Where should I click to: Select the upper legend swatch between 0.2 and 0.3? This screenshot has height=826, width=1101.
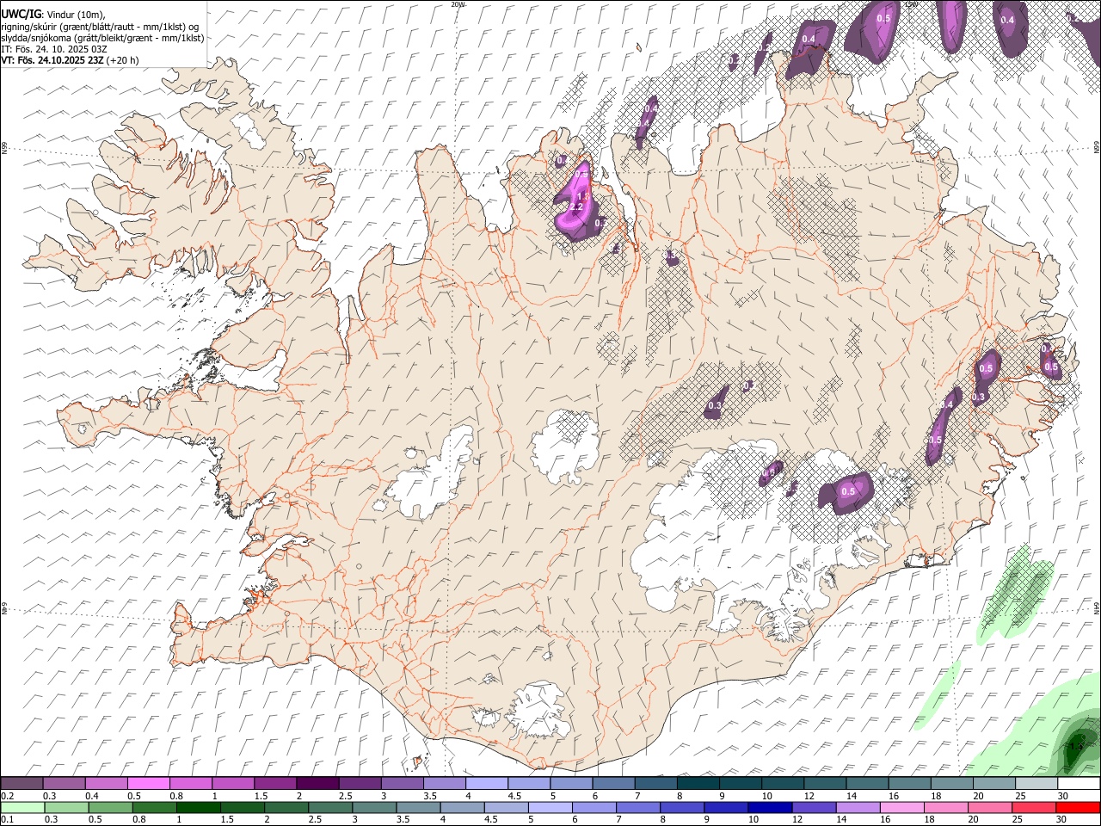22,784
